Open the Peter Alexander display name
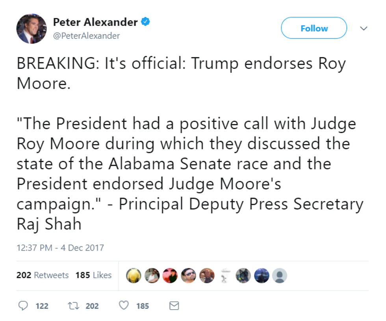Screen dimensions: 386x321 tap(95, 22)
